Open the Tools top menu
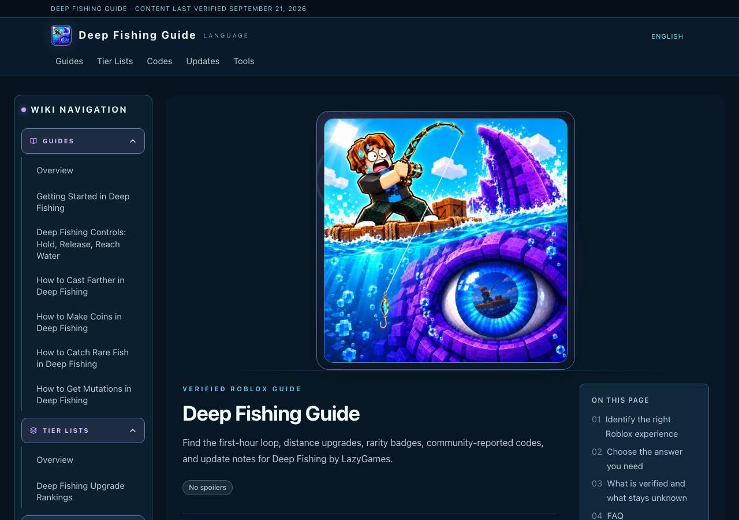This screenshot has height=520, width=739. click(x=244, y=61)
